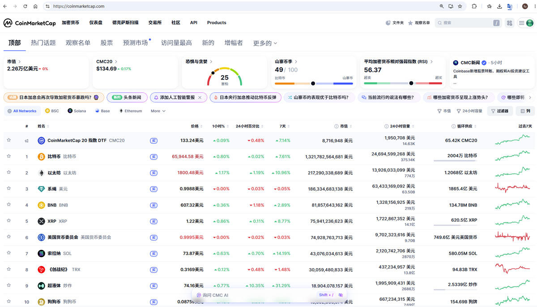Open browser home page icon
This screenshot has width=537, height=307.
(x=36, y=6)
